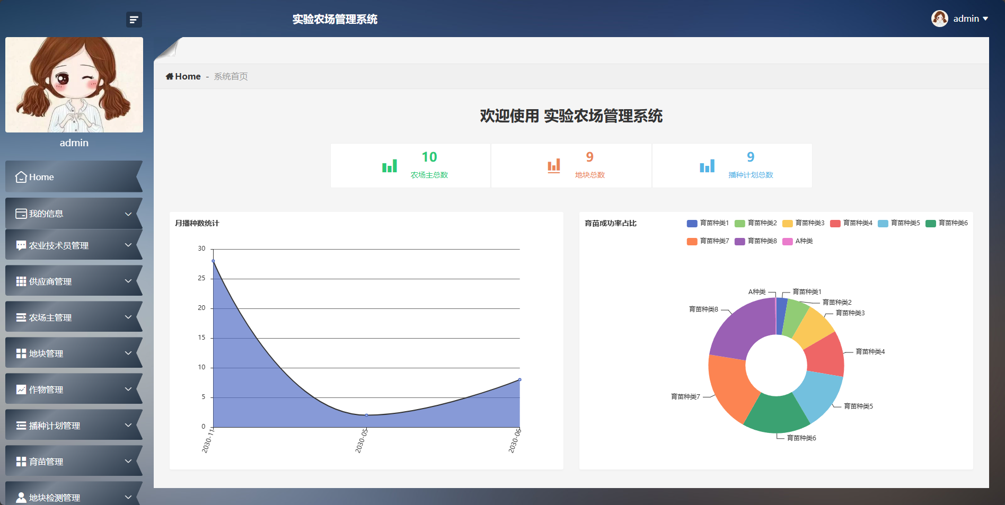1005x505 pixels.
Task: Toggle 育苗种类7 legend swatch
Action: pos(692,241)
